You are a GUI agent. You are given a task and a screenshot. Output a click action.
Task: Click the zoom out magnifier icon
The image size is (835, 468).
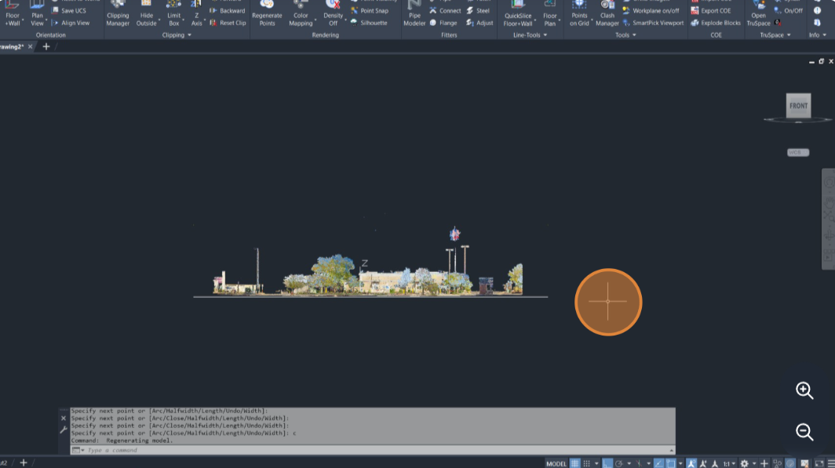click(804, 431)
